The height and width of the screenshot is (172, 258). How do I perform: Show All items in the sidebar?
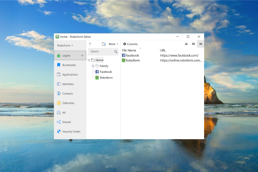coord(70,113)
